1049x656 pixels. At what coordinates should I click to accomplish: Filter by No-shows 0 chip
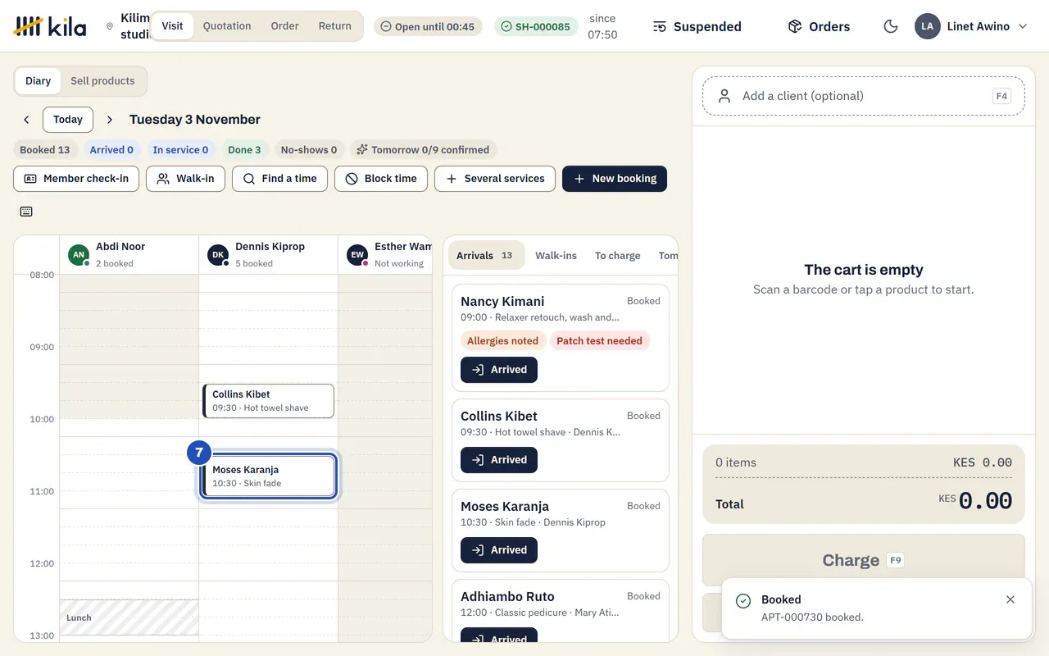[x=309, y=150]
